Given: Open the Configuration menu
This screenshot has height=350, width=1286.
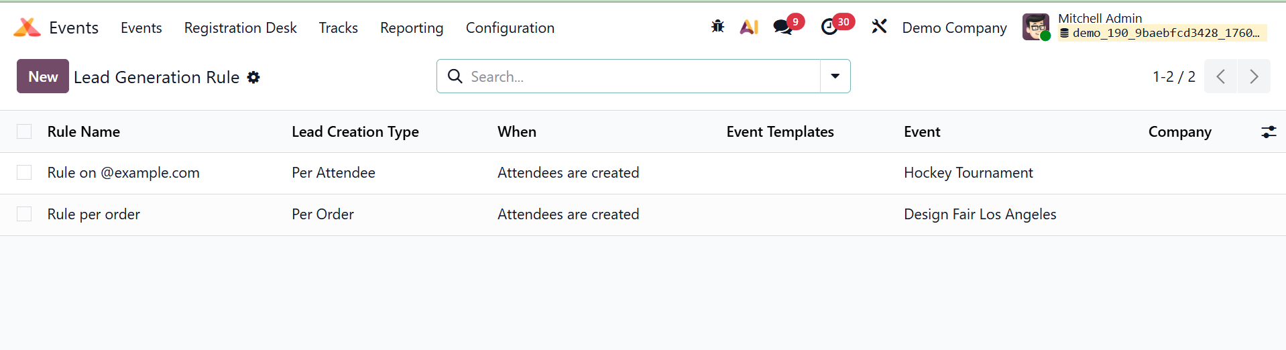Looking at the screenshot, I should tap(510, 27).
